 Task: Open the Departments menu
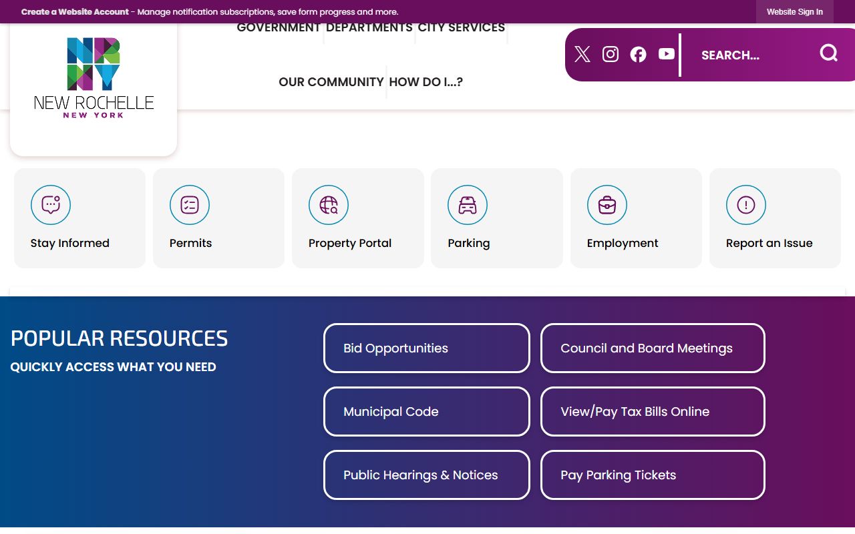pos(369,27)
